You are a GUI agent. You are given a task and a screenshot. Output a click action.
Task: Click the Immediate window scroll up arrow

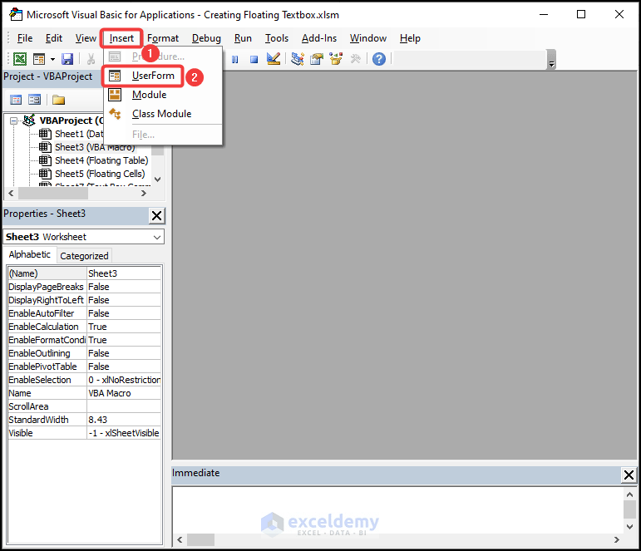click(629, 494)
